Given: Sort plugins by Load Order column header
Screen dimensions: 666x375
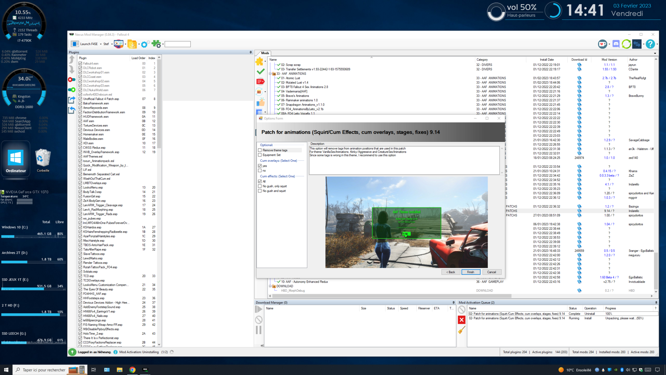Looking at the screenshot, I should click(138, 58).
